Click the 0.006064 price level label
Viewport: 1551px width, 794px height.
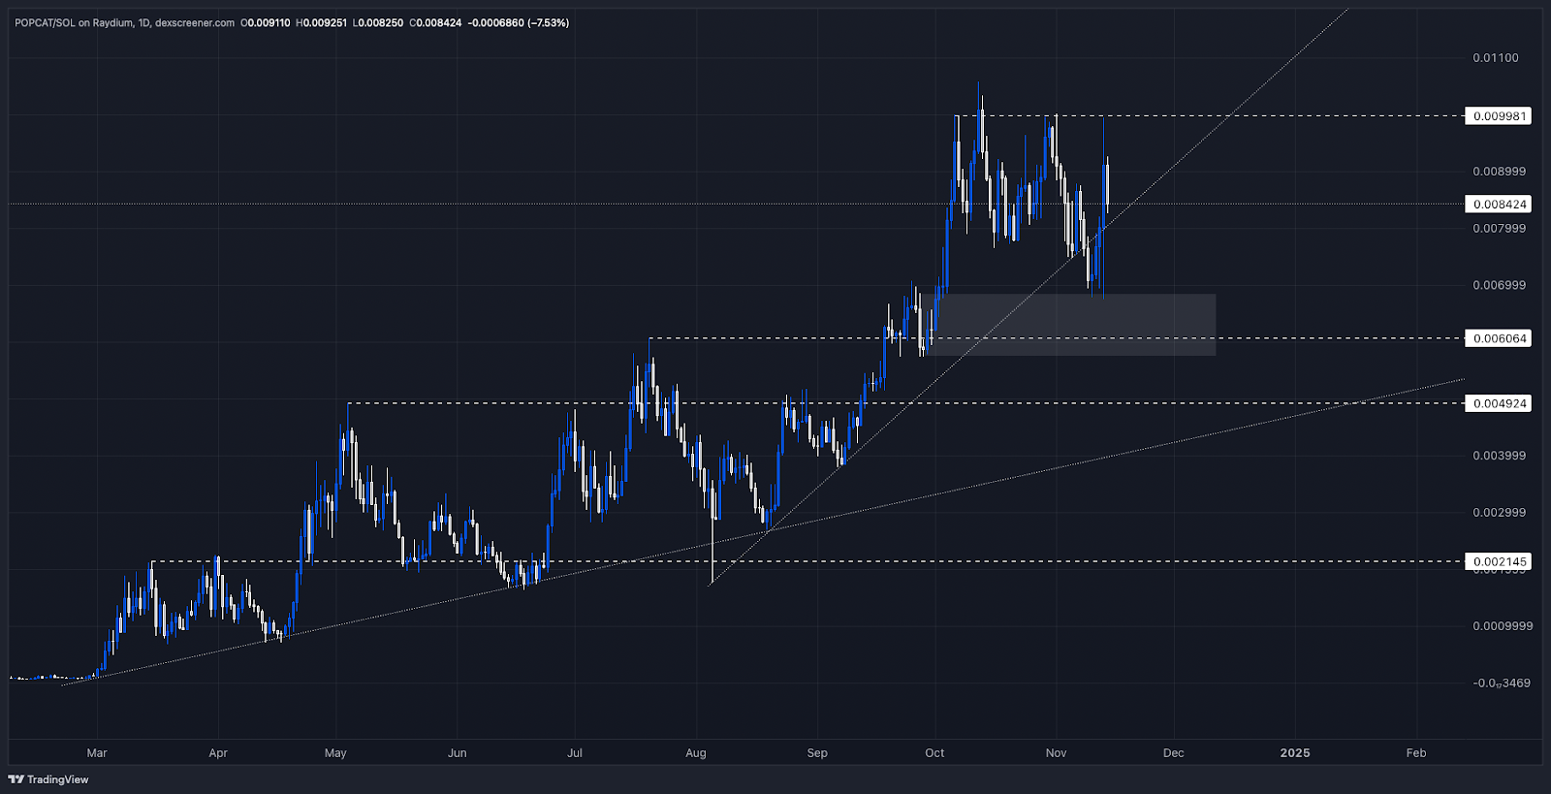[1499, 338]
